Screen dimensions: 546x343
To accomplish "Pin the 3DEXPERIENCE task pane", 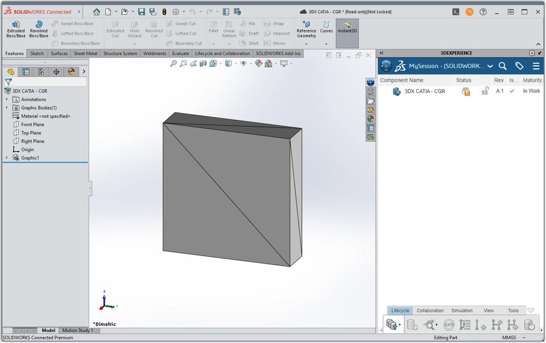I will (x=539, y=53).
